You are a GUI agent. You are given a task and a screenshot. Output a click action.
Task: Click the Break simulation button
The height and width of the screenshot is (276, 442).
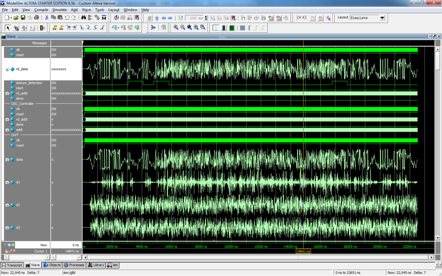click(x=233, y=18)
